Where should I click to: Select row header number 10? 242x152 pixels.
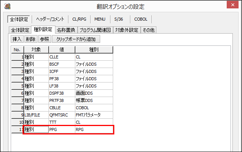coord(18,122)
